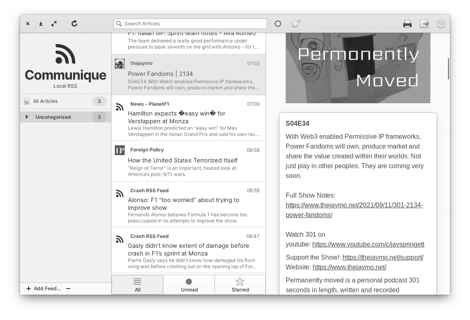
Task: Click the Foreign Policy FP icon
Action: pyautogui.click(x=120, y=150)
